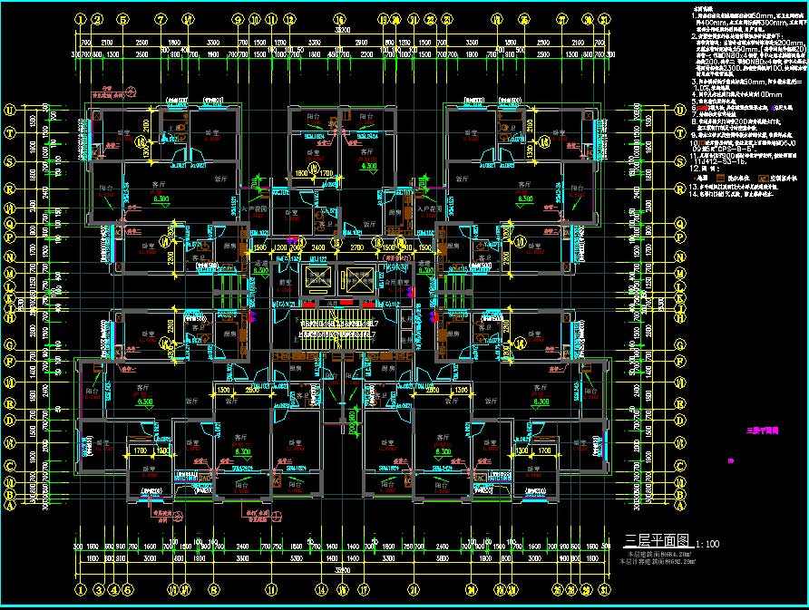Select top axis bubble 12
The height and width of the screenshot is (610, 809).
(x=290, y=20)
